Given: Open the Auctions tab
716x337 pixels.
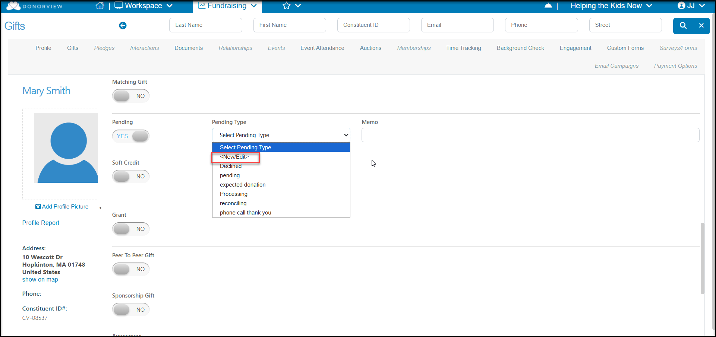Looking at the screenshot, I should point(370,48).
